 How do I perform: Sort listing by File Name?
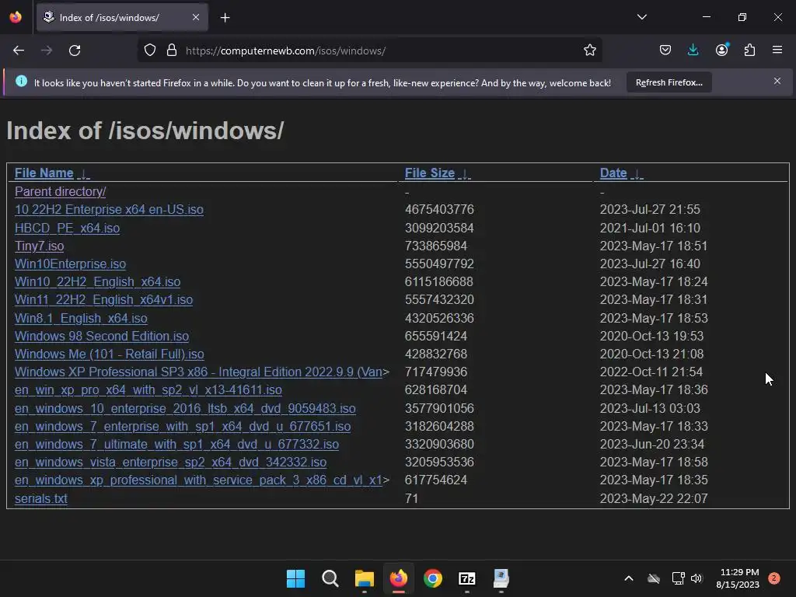[x=44, y=173]
